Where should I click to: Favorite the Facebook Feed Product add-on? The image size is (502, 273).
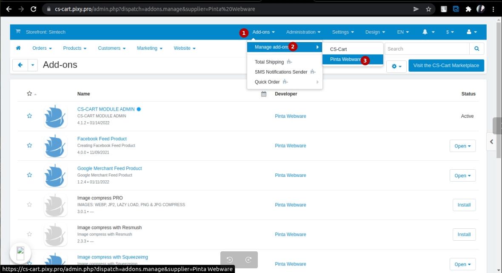coord(29,145)
